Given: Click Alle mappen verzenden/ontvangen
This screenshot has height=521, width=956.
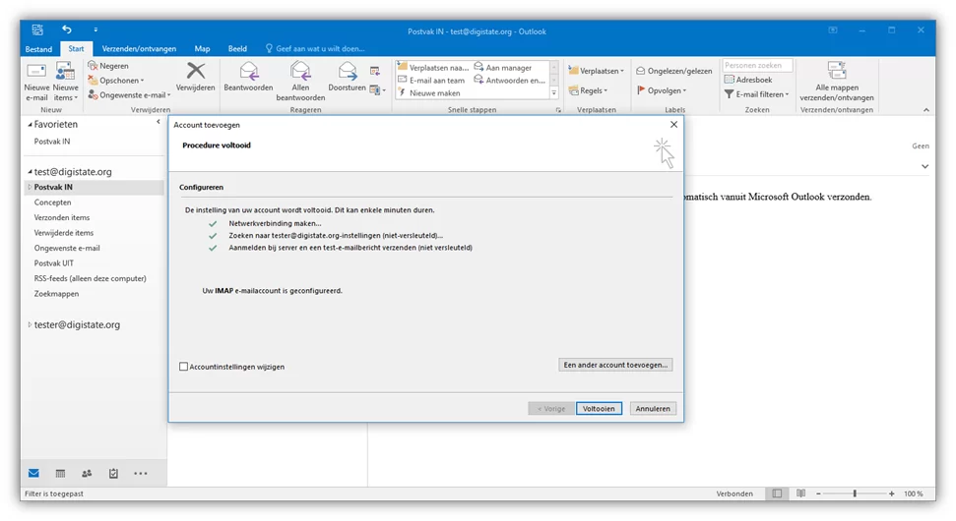Looking at the screenshot, I should click(837, 82).
